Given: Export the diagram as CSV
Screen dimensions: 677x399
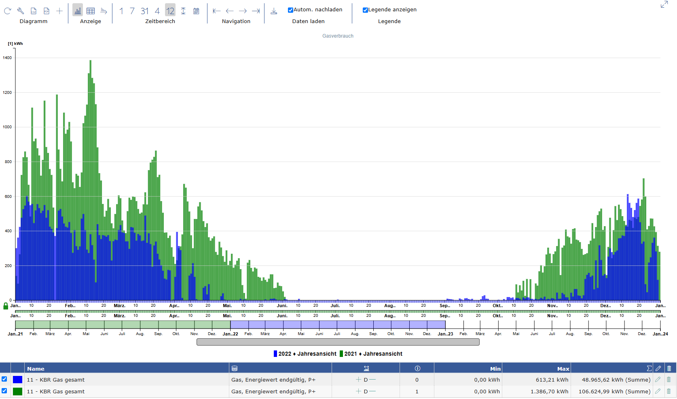Looking at the screenshot, I should click(x=34, y=11).
